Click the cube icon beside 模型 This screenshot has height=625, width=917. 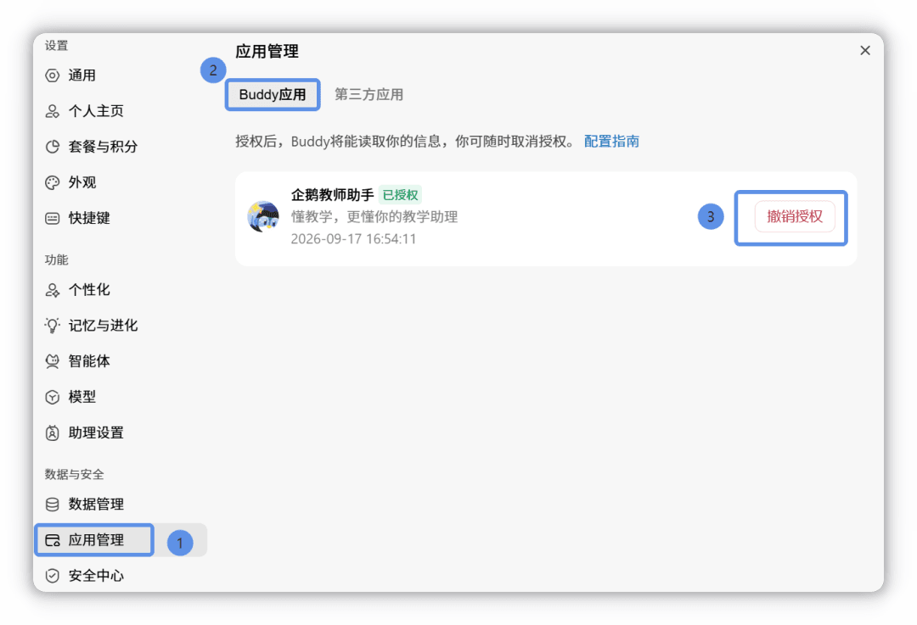(52, 397)
